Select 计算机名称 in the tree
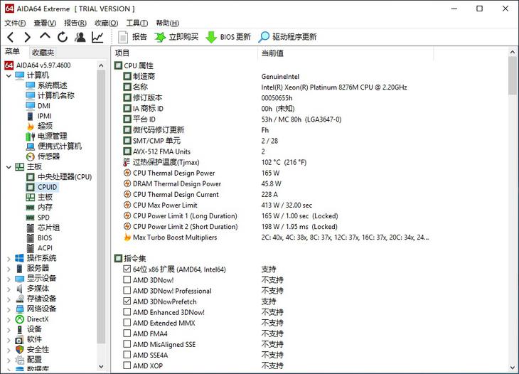The height and width of the screenshot is (374, 519). point(56,96)
